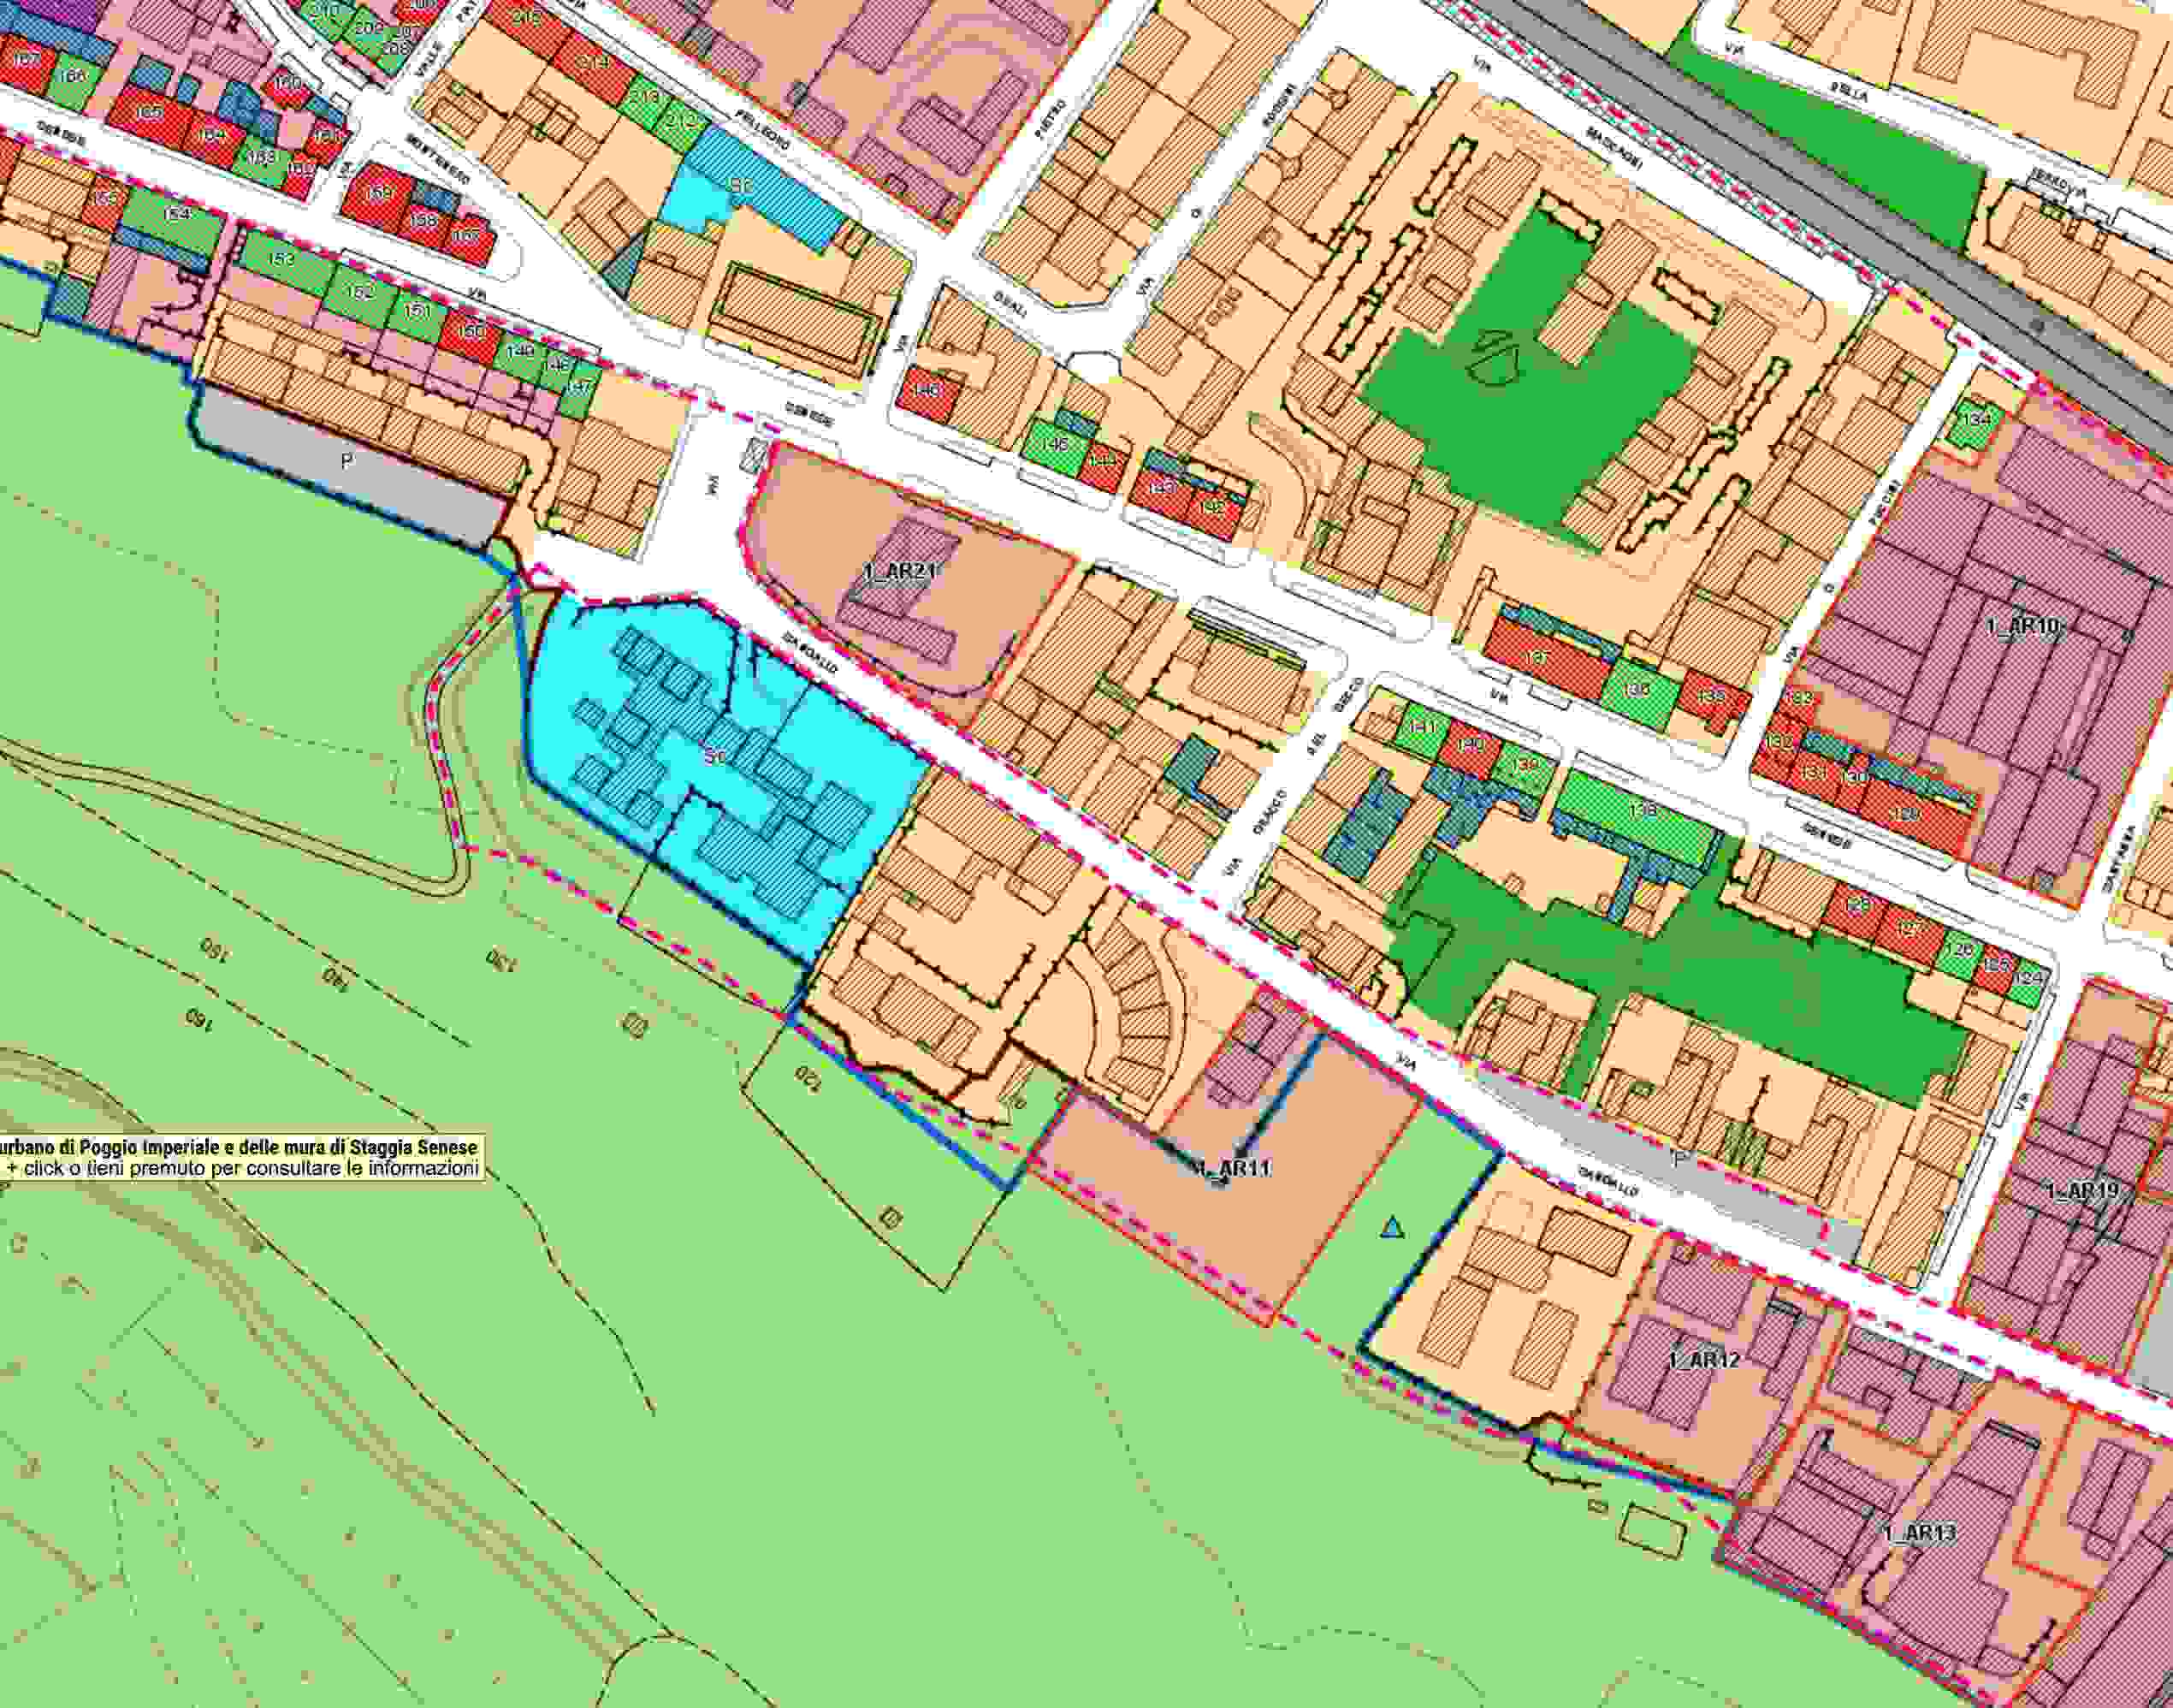Open the 1_AR19 area on the map
Screen dimensions: 2173x1708
2083,1191
